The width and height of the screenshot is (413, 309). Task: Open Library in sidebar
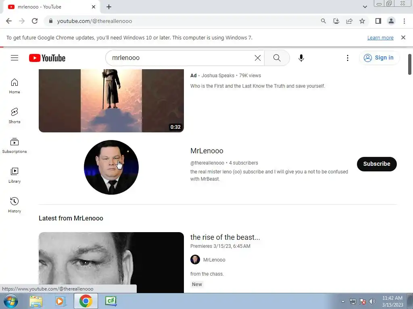click(x=15, y=175)
